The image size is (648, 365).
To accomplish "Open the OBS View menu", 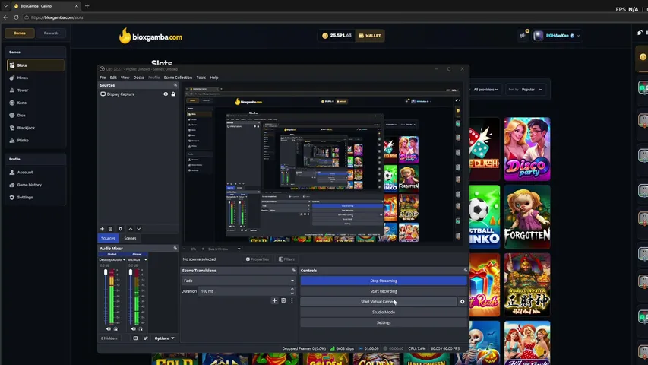I will pos(125,78).
